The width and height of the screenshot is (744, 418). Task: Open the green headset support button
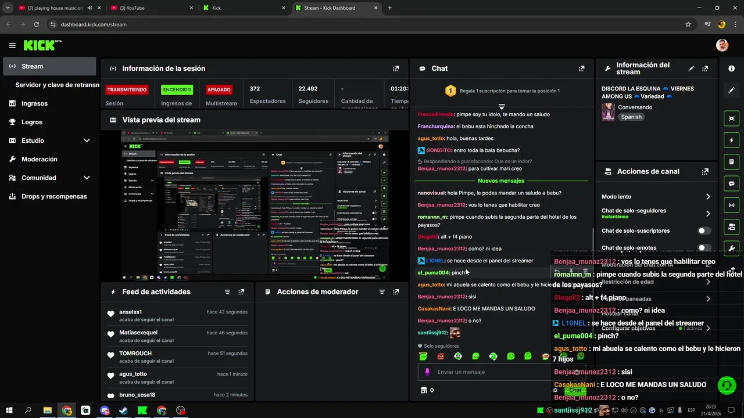coord(725,385)
